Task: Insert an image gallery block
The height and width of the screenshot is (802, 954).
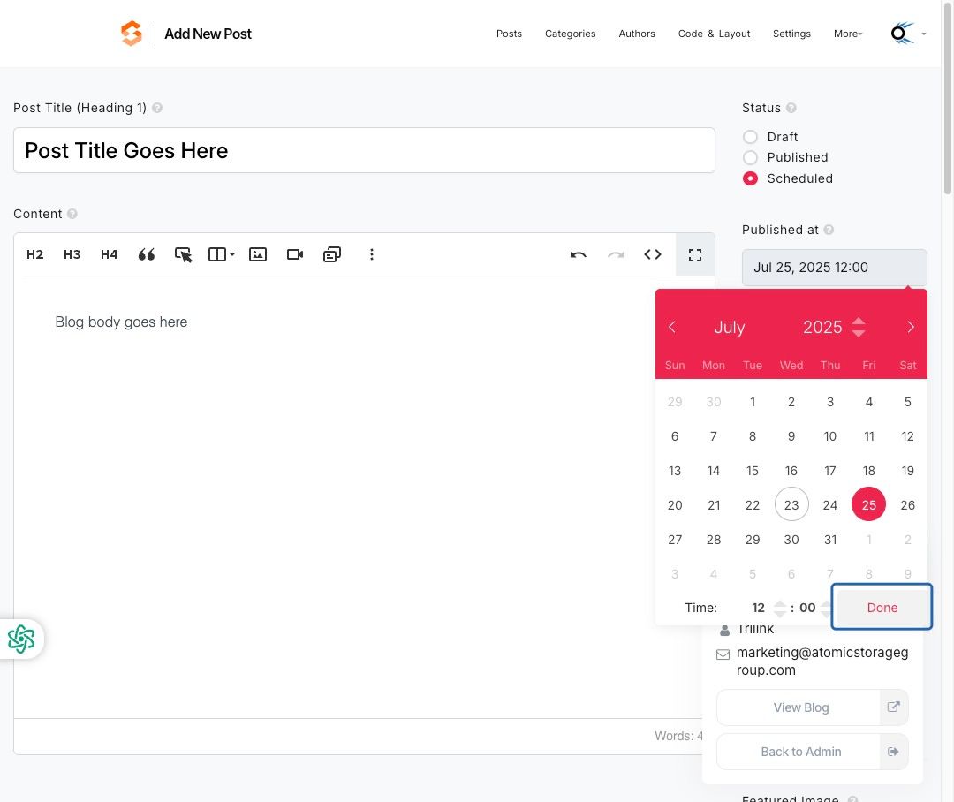Action: (x=332, y=254)
